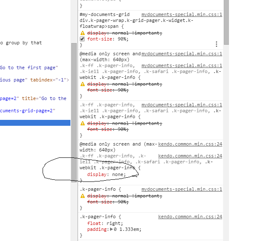Click the Styles panel vertical scrollbar thumb
253x241 pixels.
point(226,22)
